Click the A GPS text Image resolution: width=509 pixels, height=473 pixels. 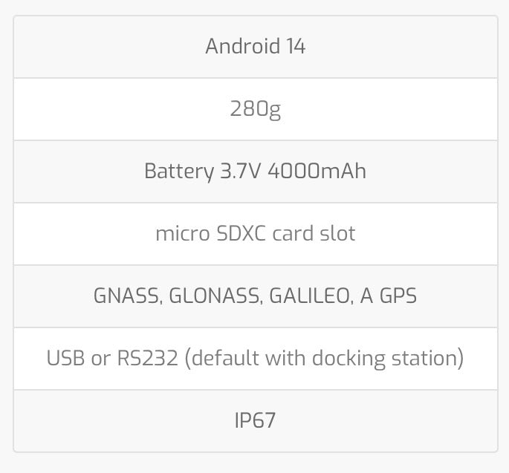pyautogui.click(x=388, y=296)
